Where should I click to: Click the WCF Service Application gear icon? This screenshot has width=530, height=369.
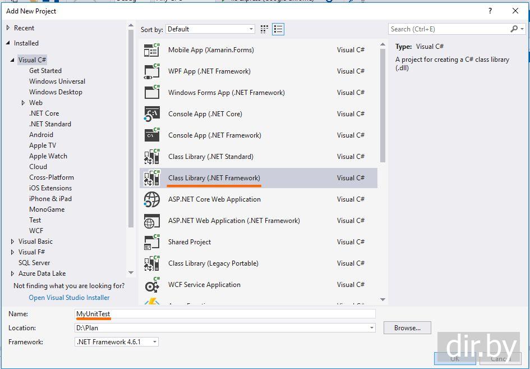(152, 285)
